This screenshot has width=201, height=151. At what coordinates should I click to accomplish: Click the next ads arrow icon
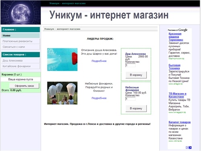tap(190, 147)
